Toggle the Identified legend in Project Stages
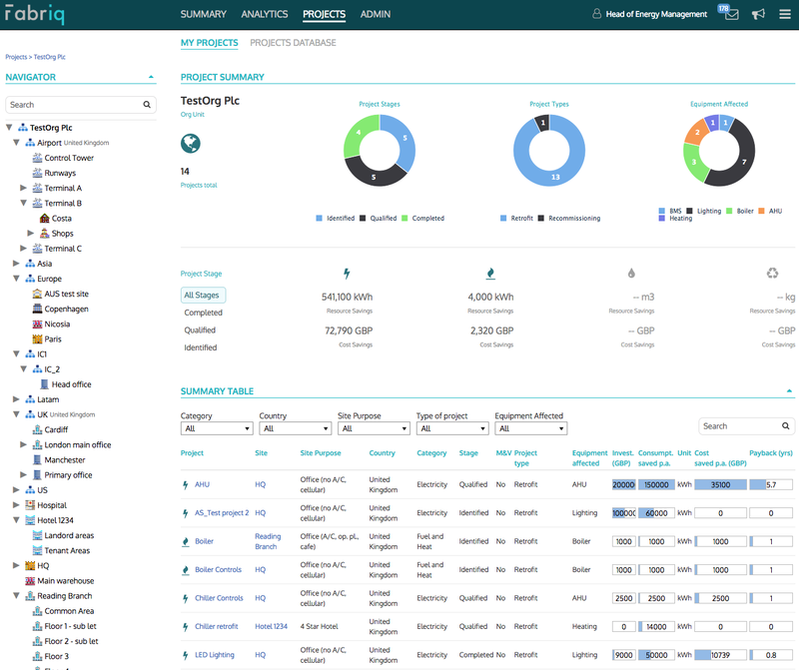 335,218
